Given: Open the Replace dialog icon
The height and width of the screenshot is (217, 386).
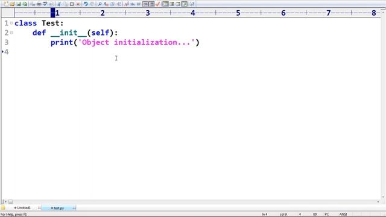Looking at the screenshot, I should pyautogui.click(x=106, y=4).
